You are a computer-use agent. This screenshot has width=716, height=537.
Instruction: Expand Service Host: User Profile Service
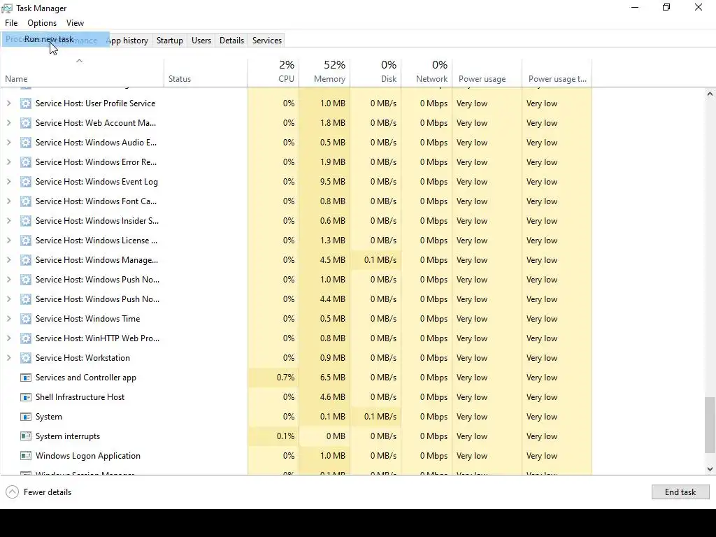click(8, 103)
